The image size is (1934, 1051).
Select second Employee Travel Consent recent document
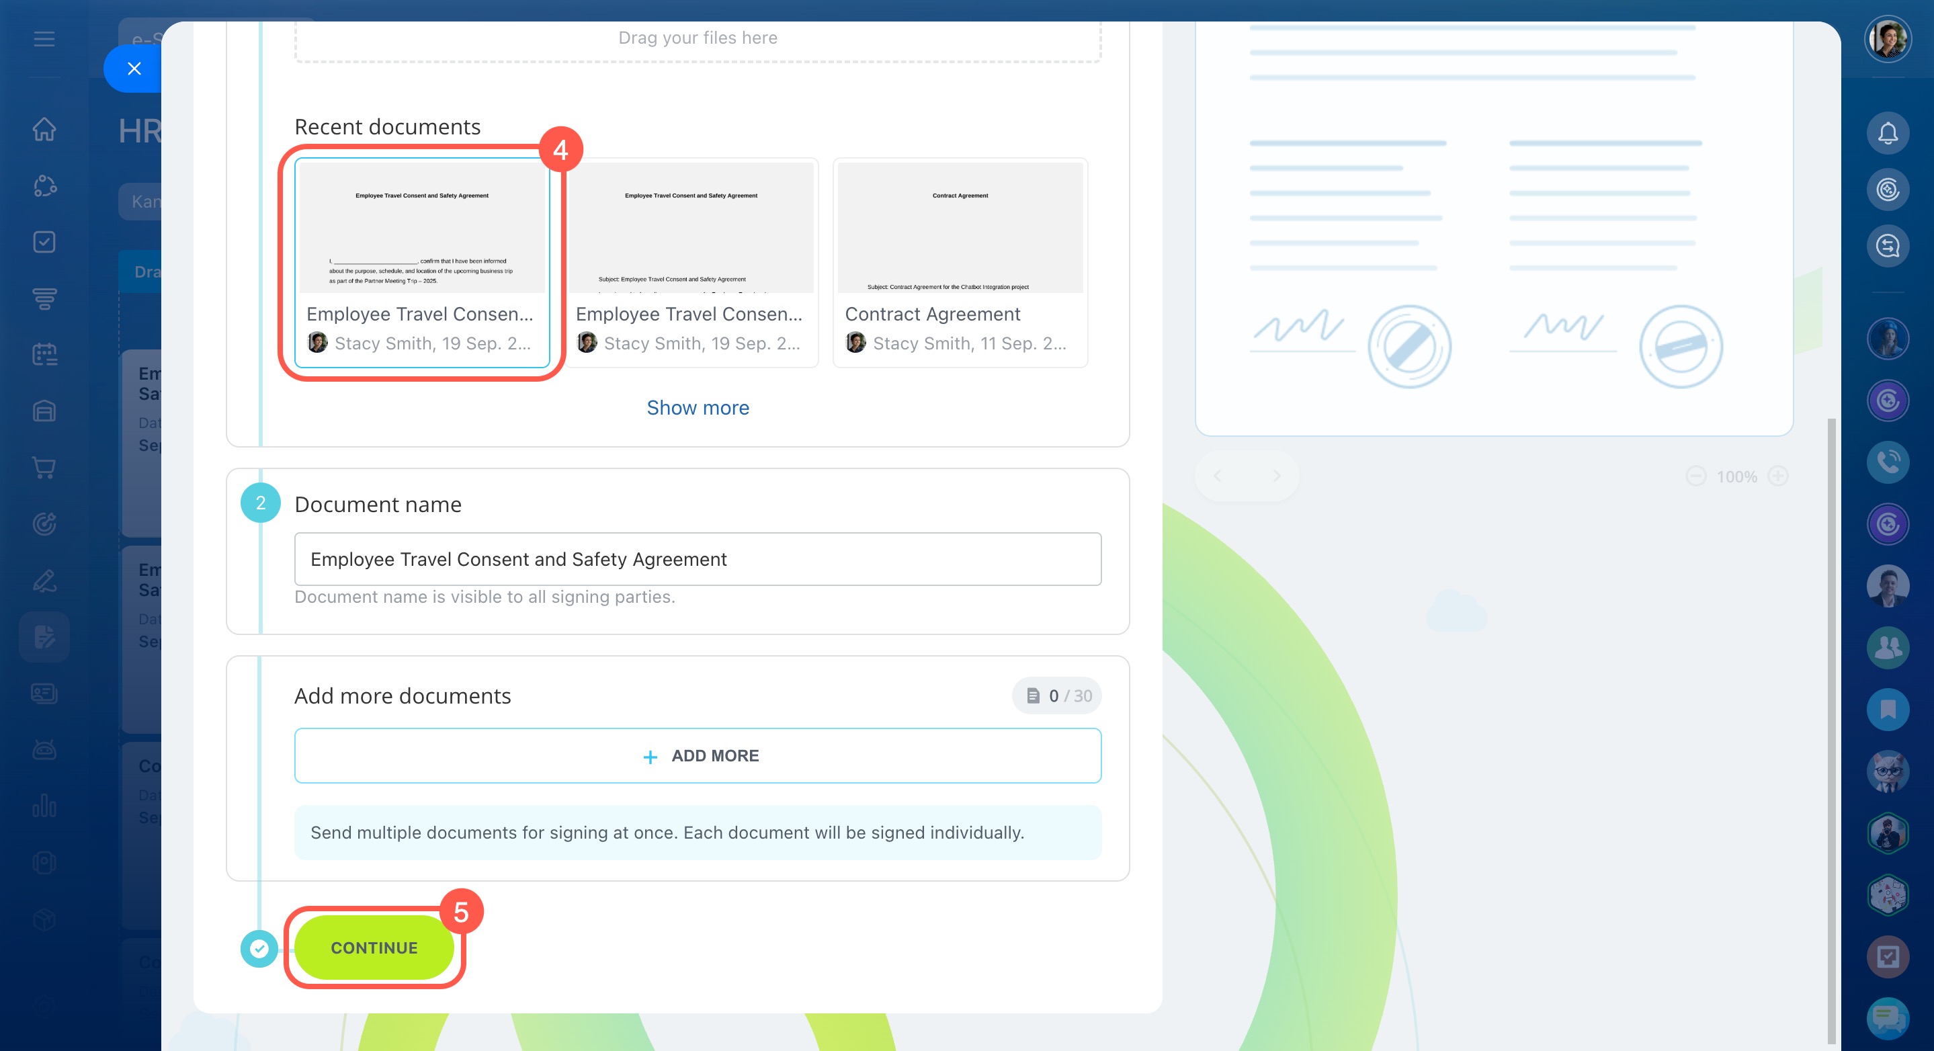pos(691,263)
